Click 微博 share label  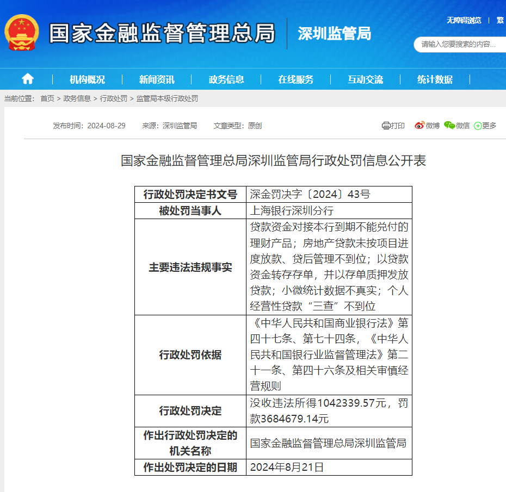point(433,126)
